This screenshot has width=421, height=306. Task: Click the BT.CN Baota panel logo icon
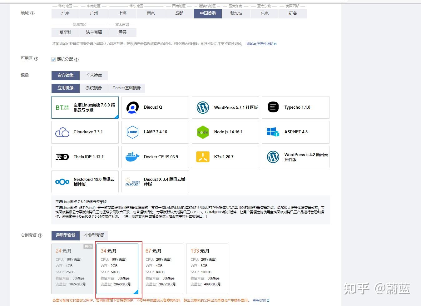pos(62,107)
